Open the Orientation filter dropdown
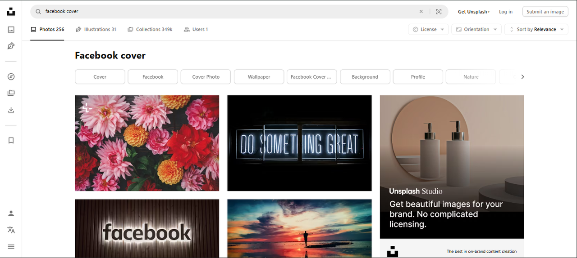577x258 pixels. point(476,30)
